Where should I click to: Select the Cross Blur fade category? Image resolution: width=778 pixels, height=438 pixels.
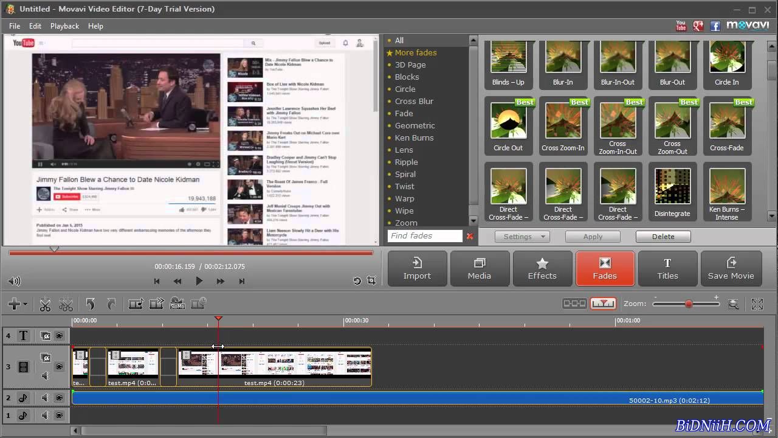(414, 101)
